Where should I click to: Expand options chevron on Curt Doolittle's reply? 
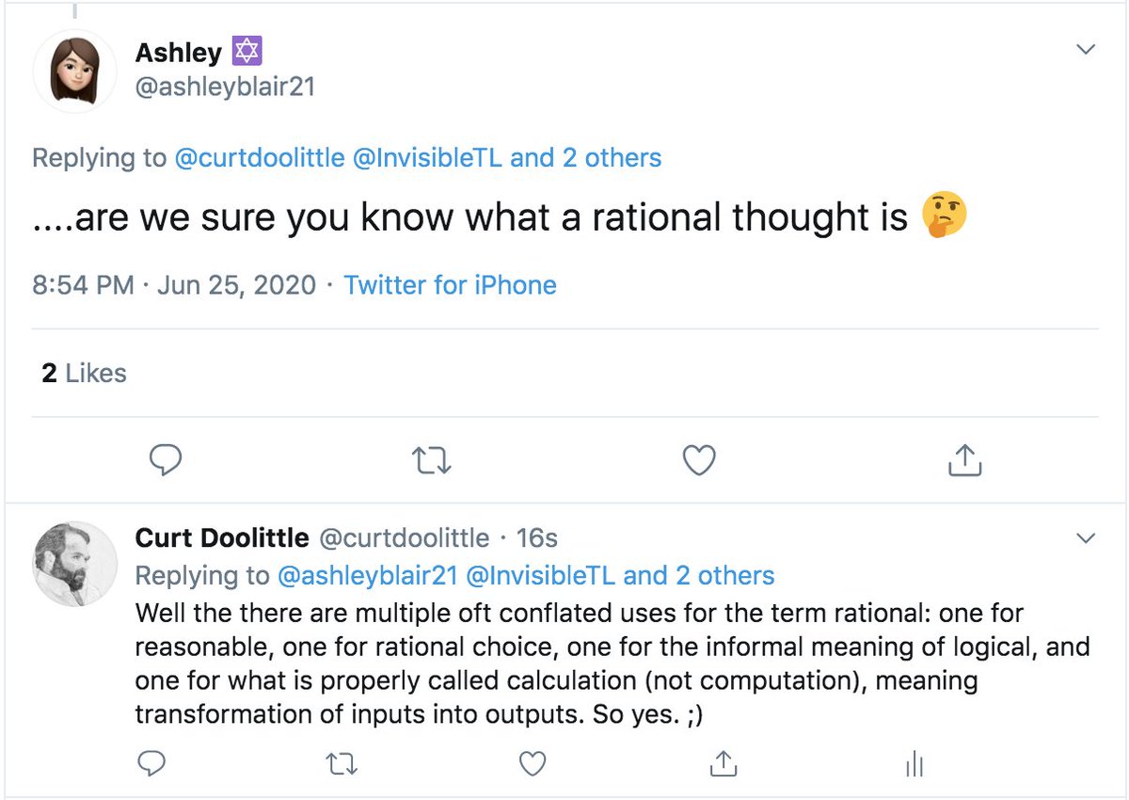[x=1086, y=538]
